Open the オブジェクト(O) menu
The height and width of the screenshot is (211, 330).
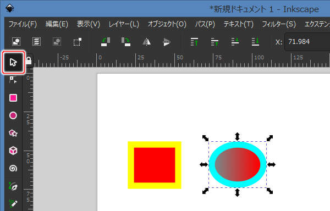[167, 24]
